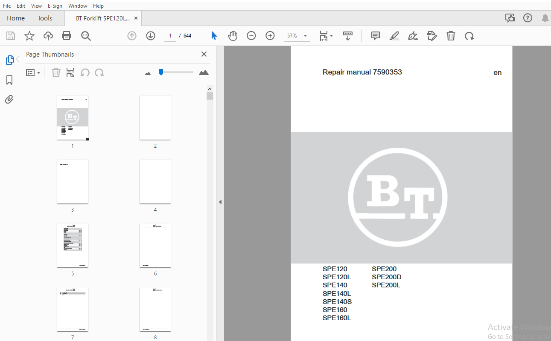Open the Page Thumbnails sidebar icon
Viewport: 551px width, 341px height.
(x=10, y=60)
